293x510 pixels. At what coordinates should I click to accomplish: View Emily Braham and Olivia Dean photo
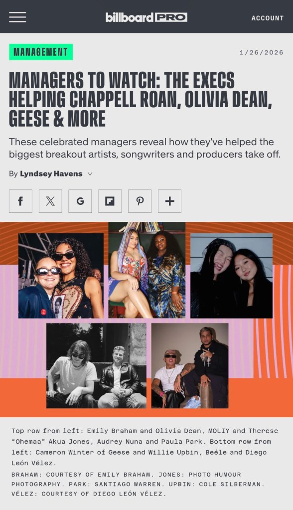click(x=61, y=276)
